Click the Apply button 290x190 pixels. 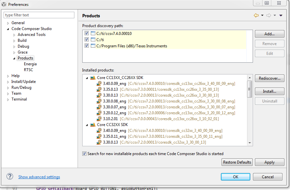(269, 162)
